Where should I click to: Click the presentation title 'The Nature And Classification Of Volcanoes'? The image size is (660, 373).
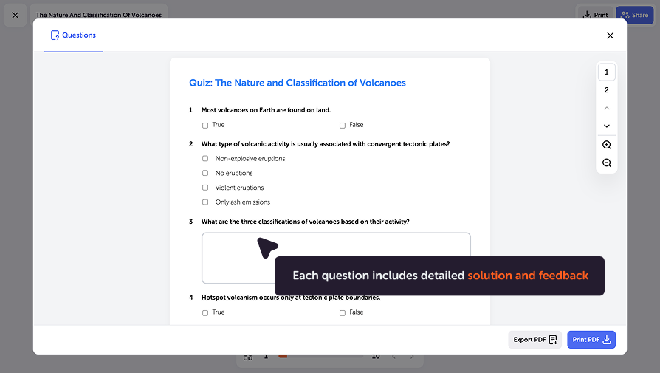[98, 15]
